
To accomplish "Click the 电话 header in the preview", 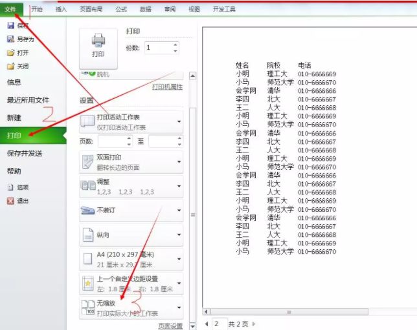I will click(304, 65).
